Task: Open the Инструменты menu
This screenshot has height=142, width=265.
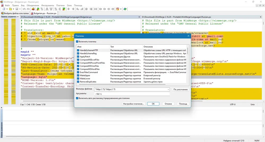Action: (x=48, y=5)
